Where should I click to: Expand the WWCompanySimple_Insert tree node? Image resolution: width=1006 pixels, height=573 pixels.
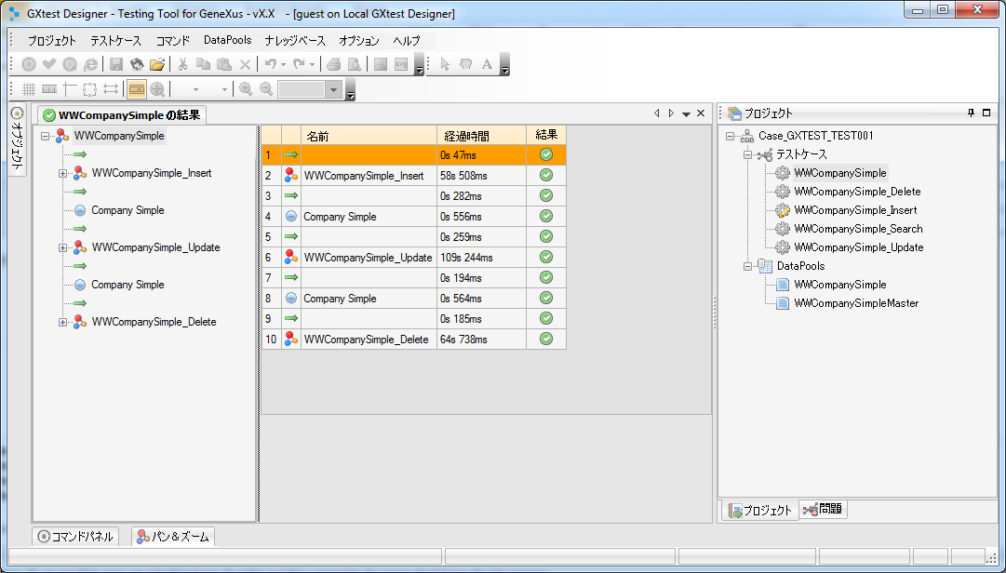(63, 173)
